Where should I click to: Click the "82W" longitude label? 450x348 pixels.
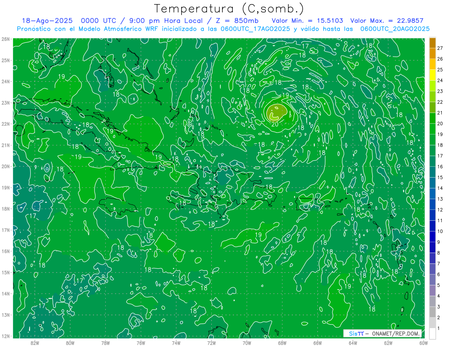(34, 343)
